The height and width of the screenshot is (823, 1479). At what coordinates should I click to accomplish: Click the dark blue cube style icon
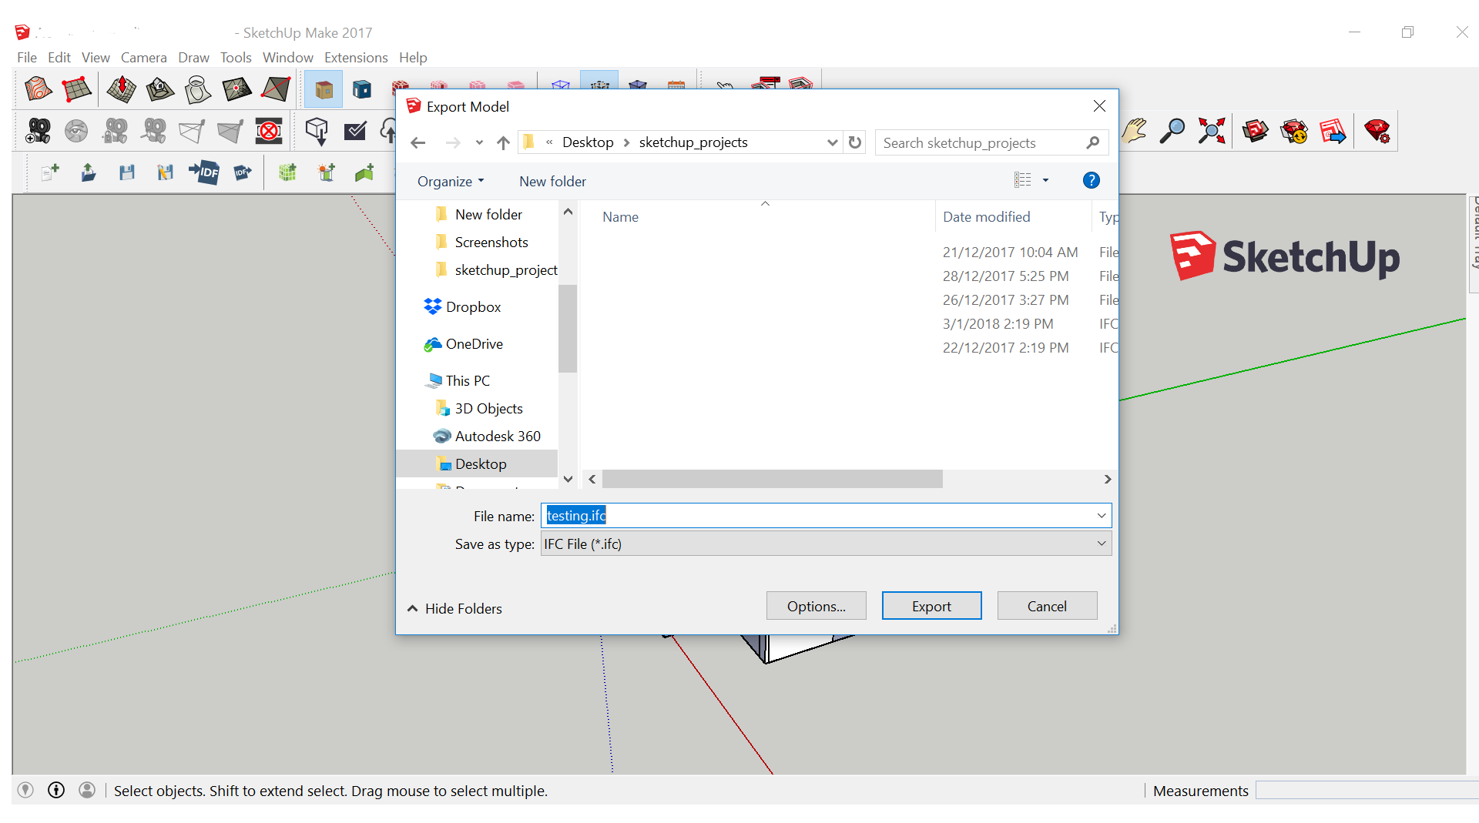coord(362,89)
